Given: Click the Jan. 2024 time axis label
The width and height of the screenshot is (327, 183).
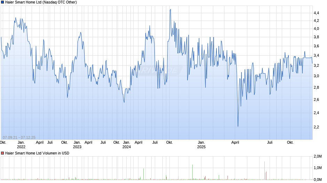Looking at the screenshot, I should (x=127, y=145).
